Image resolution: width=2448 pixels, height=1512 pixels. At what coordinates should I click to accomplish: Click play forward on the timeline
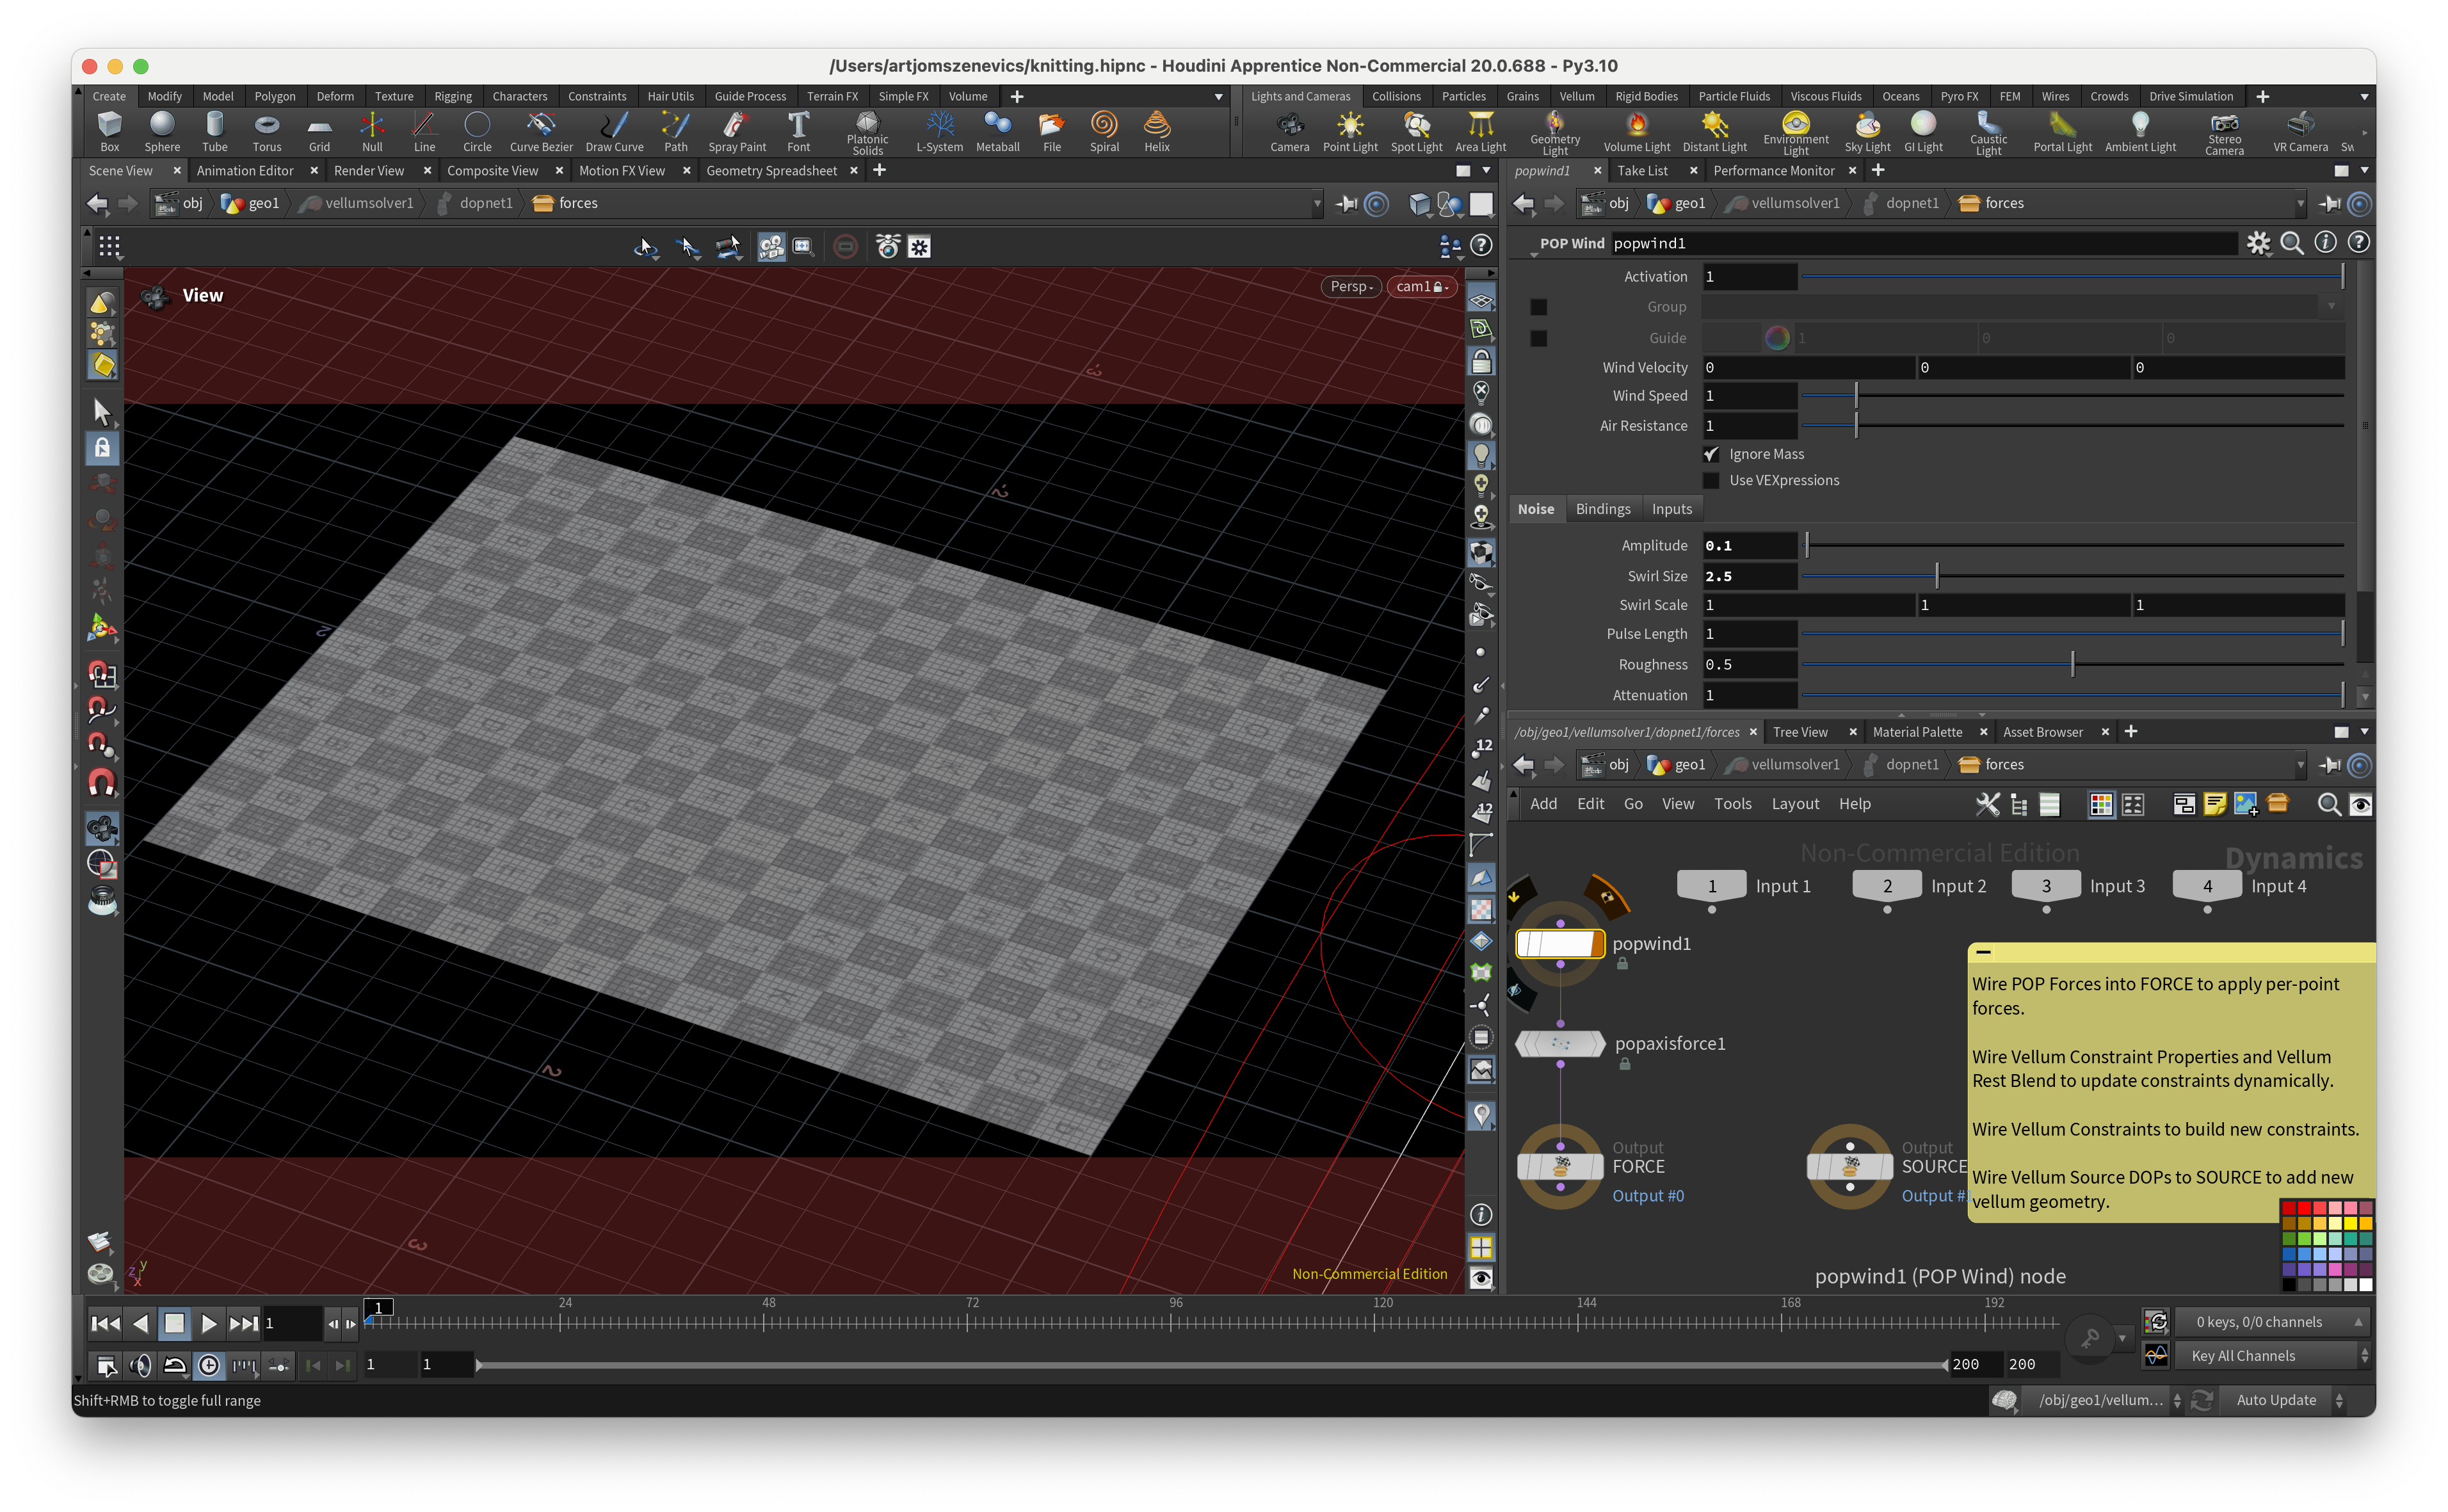click(x=208, y=1323)
